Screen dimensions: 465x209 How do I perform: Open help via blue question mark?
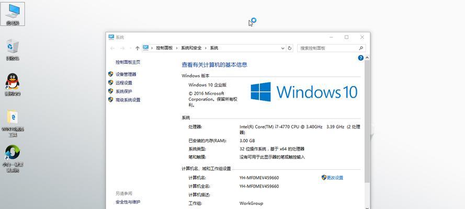click(x=360, y=57)
